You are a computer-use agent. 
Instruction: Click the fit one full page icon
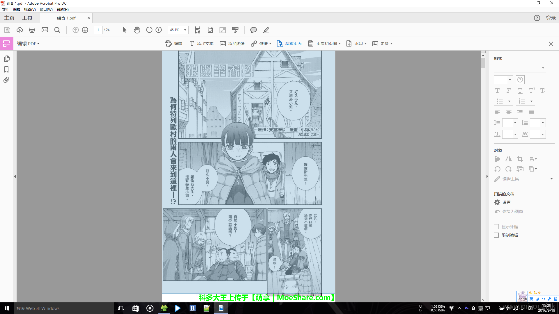(210, 30)
